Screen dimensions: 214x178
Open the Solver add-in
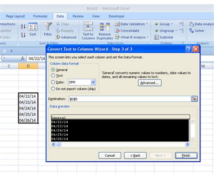click(x=197, y=31)
